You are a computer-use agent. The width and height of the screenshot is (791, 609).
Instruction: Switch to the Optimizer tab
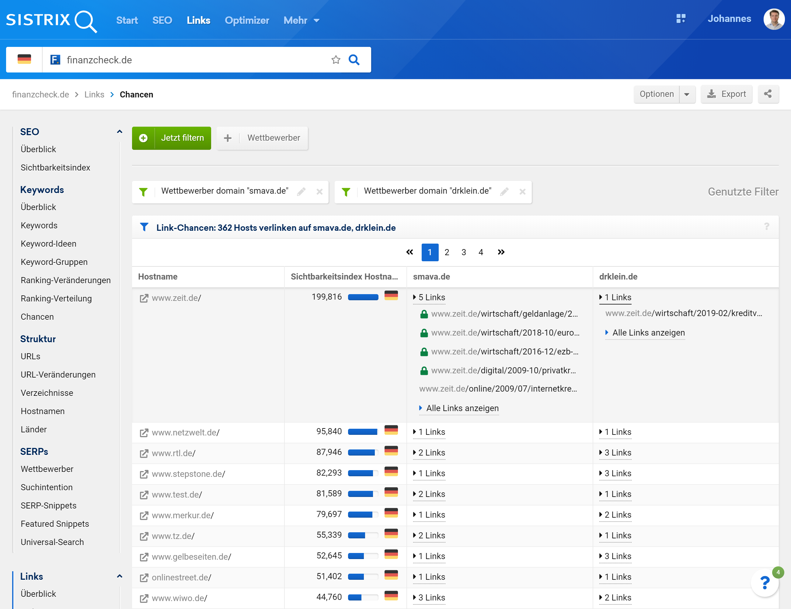pyautogui.click(x=247, y=21)
